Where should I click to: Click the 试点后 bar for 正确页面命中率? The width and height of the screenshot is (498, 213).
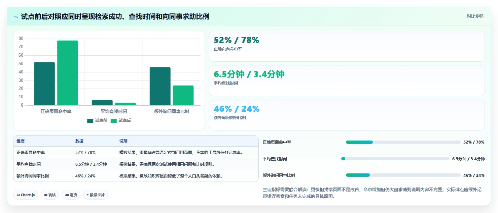67,73
